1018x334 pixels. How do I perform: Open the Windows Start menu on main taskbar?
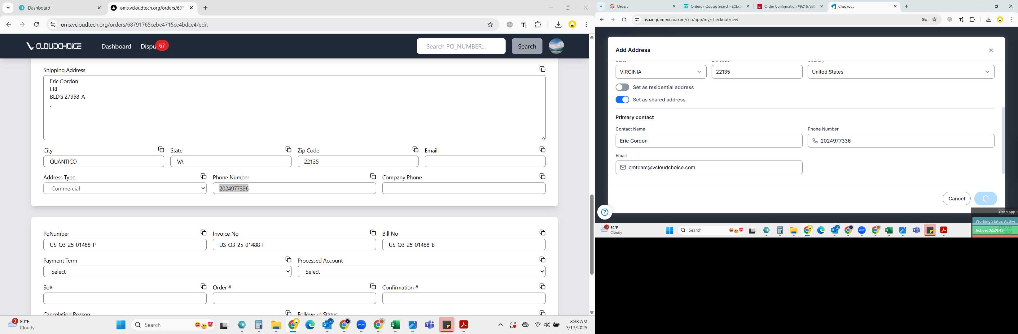[121, 325]
